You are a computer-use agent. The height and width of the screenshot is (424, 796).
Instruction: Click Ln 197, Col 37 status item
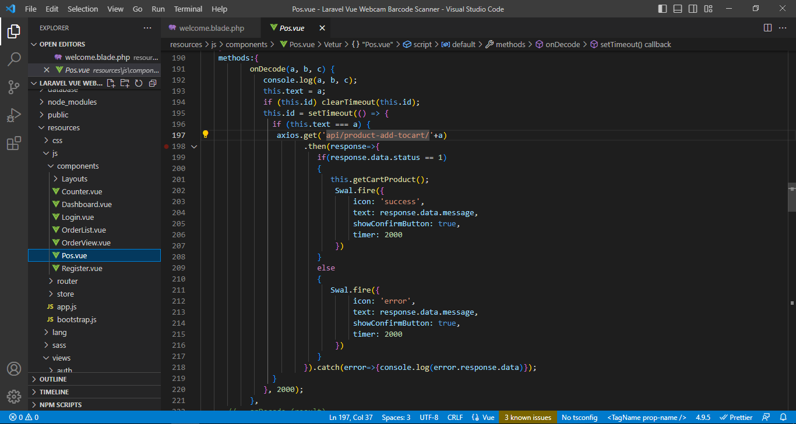pos(351,417)
